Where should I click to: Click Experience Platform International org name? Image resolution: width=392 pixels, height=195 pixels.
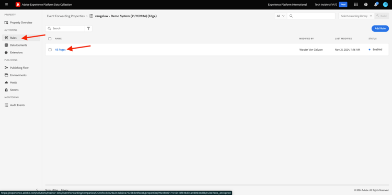click(x=287, y=5)
